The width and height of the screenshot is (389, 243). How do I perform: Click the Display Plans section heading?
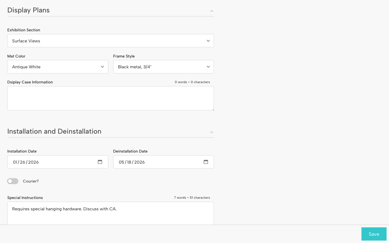28,10
